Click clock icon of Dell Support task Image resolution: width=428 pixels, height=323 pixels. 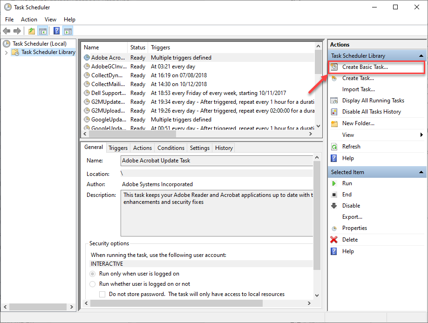pos(87,93)
